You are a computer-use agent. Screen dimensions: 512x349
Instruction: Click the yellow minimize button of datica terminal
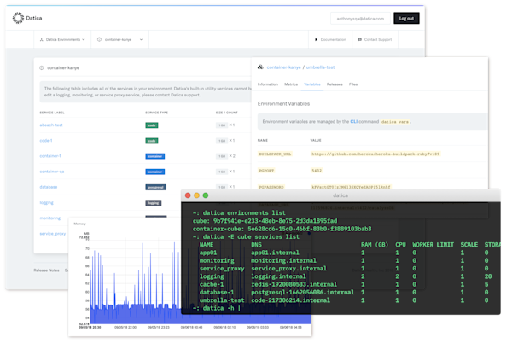196,195
